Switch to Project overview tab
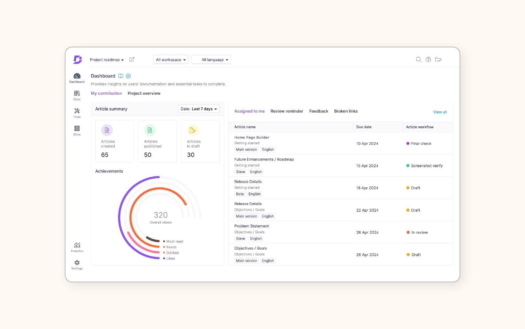 [144, 93]
